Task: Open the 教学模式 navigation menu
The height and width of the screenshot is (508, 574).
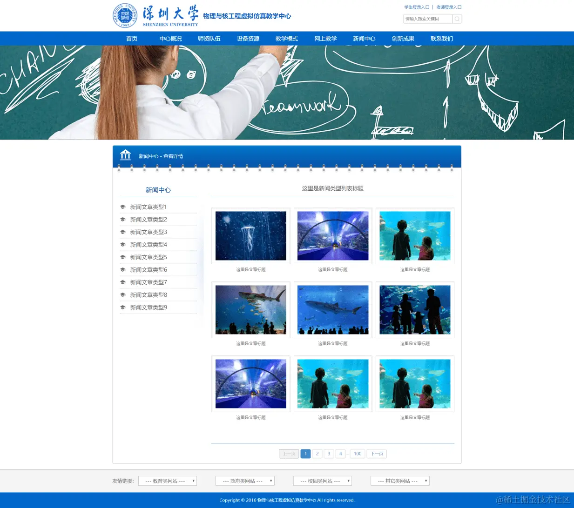Action: (x=287, y=39)
